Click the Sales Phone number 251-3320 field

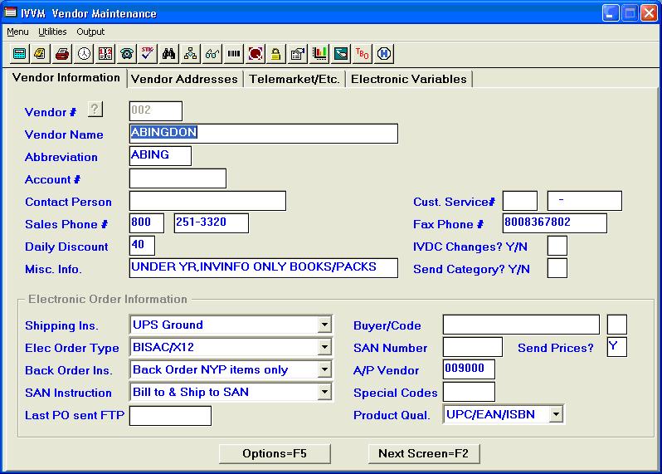211,223
